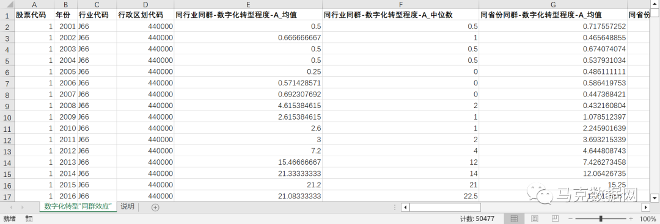Click year cell 2001
This screenshot has height=224, width=660.
(x=65, y=26)
